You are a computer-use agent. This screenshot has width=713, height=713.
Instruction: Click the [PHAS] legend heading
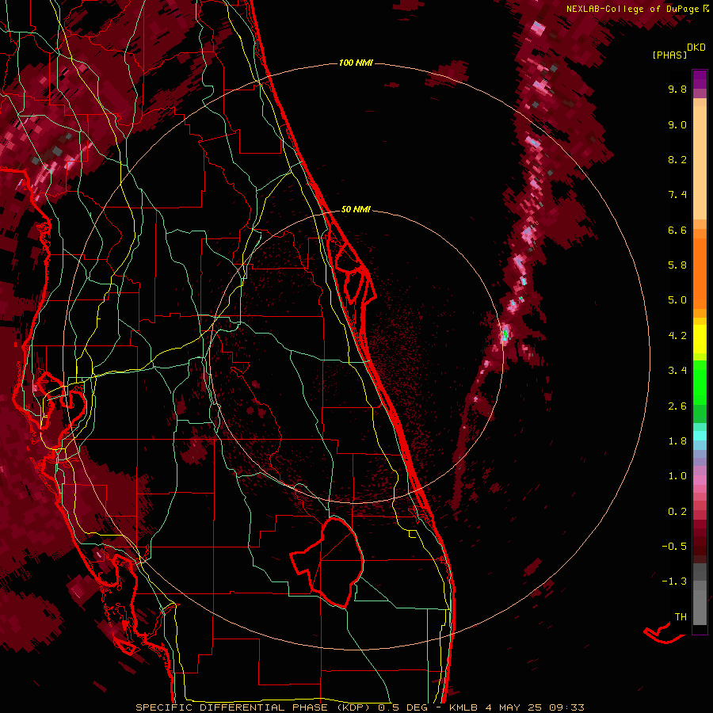(669, 55)
